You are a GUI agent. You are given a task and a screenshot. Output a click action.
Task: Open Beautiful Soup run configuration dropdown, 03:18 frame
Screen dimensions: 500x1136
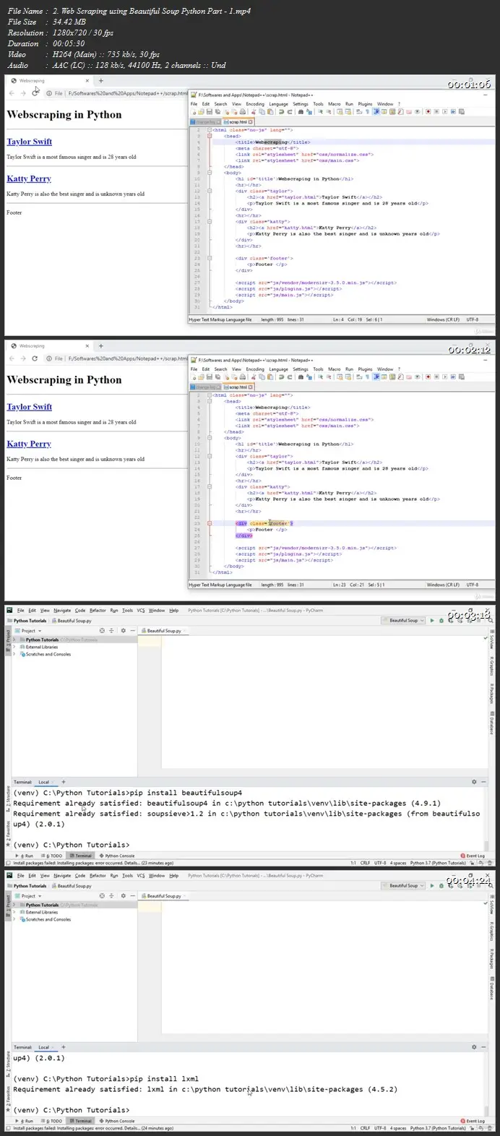403,620
